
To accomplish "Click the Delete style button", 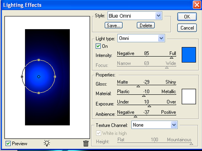I will [146, 26].
